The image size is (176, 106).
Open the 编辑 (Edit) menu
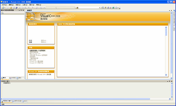[11, 5]
